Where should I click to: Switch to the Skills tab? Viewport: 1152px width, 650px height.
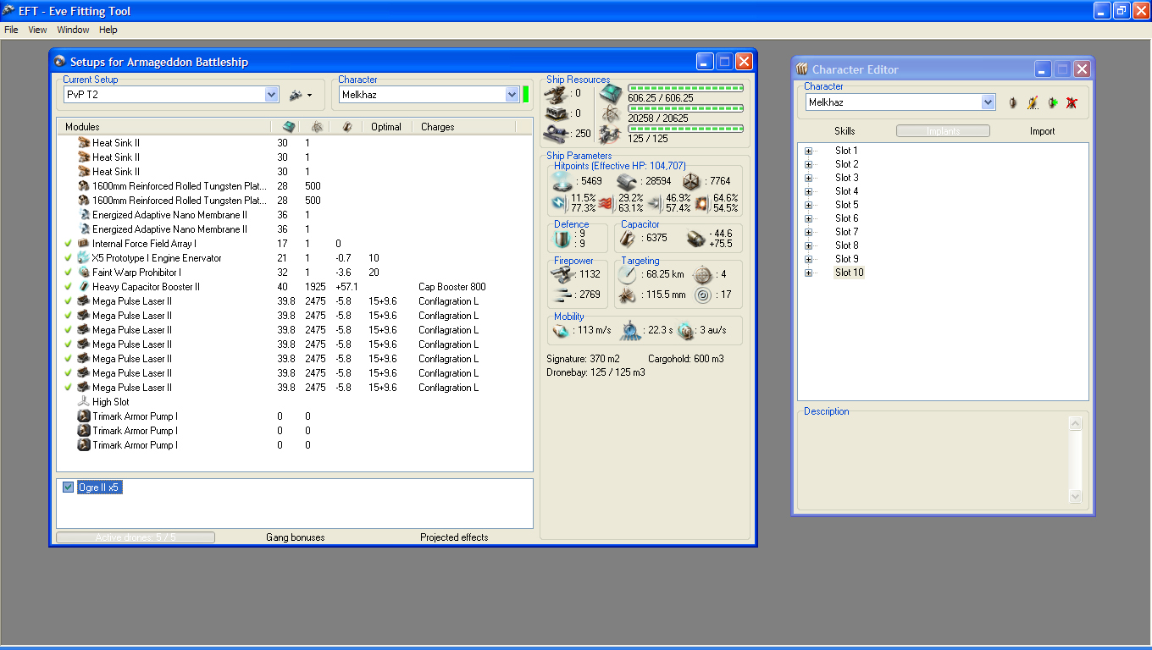[845, 131]
